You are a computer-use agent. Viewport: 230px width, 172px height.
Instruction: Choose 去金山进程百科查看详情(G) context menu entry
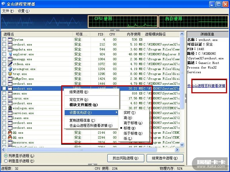pos(92,126)
